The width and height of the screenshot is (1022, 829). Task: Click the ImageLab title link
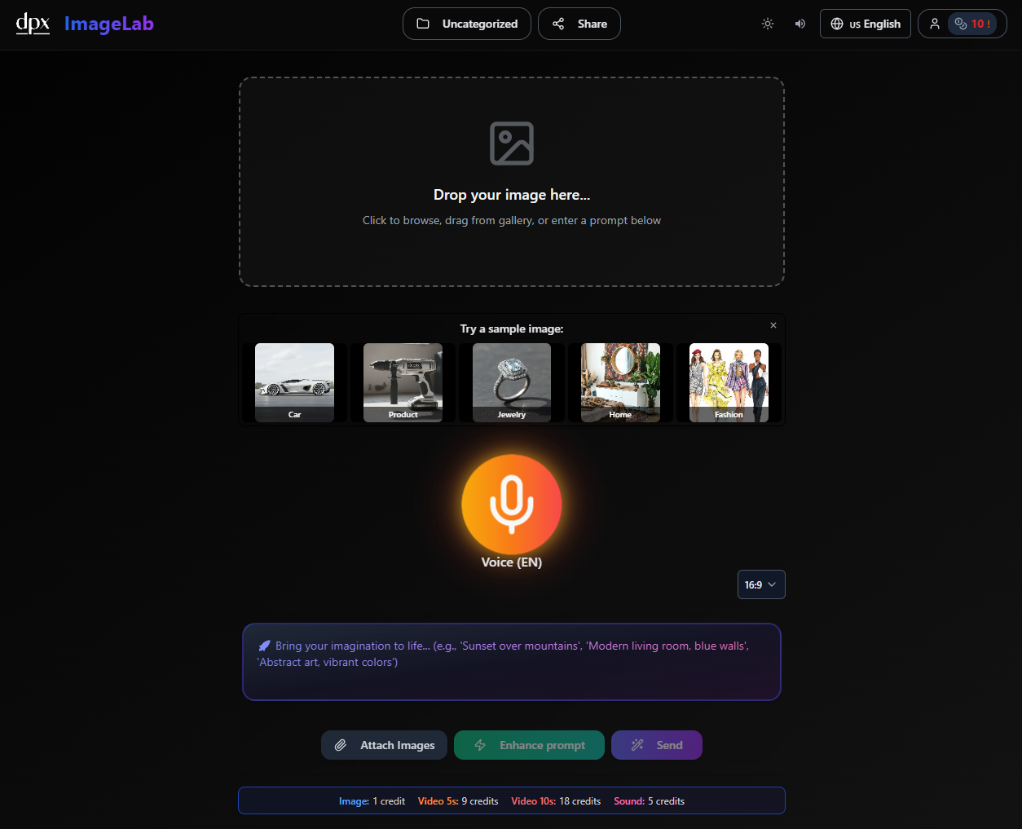[109, 24]
